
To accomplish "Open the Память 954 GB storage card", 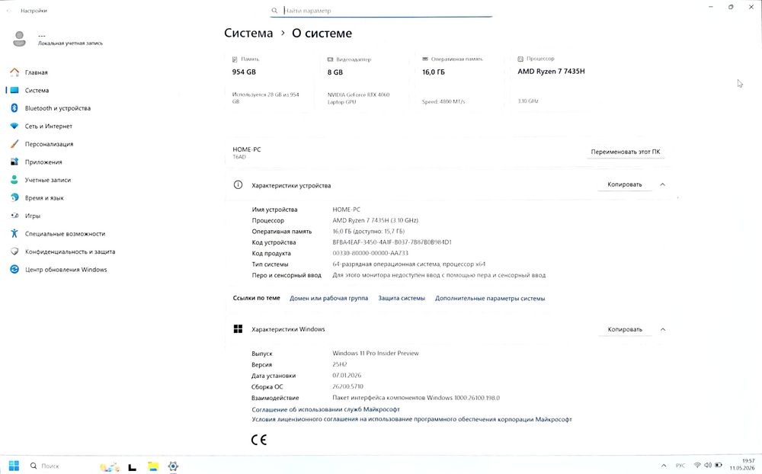I will (x=269, y=80).
